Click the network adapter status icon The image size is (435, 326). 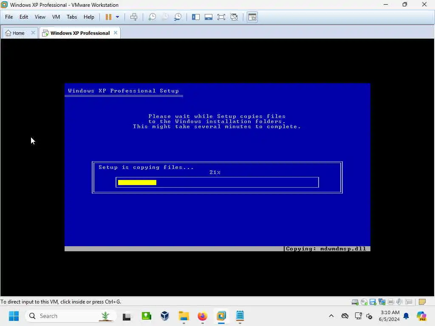point(382,302)
